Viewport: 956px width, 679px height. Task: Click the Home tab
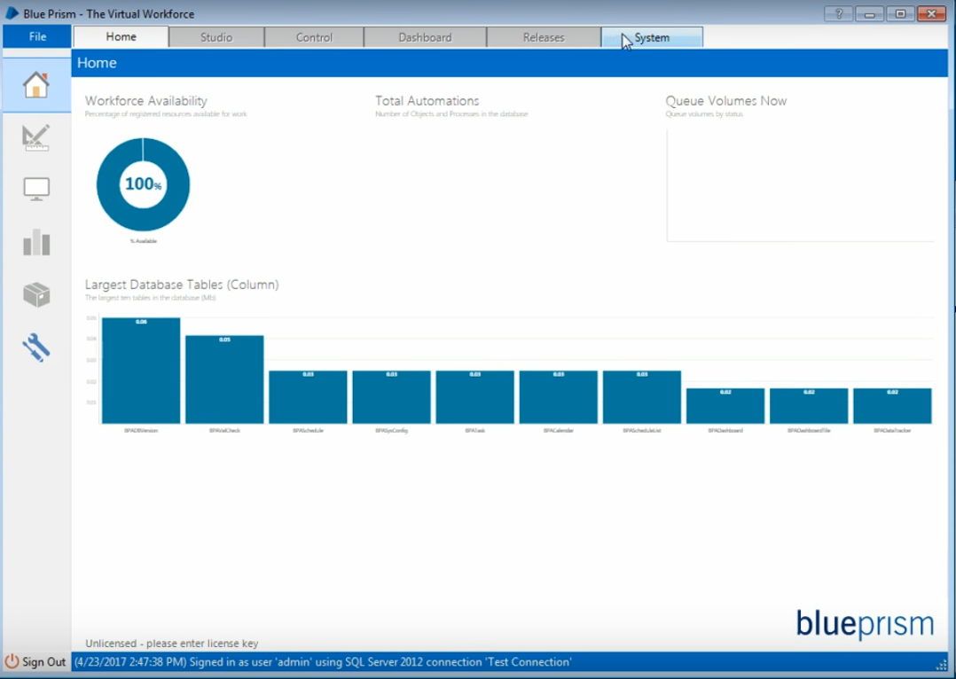(121, 37)
